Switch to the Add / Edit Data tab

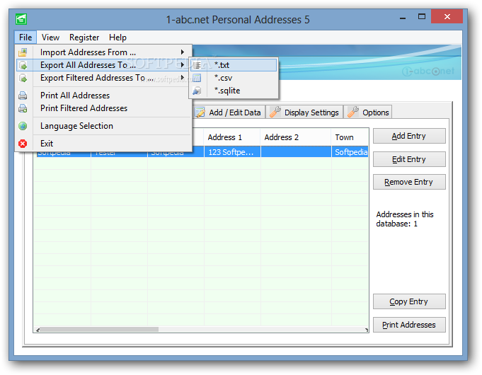(x=228, y=112)
